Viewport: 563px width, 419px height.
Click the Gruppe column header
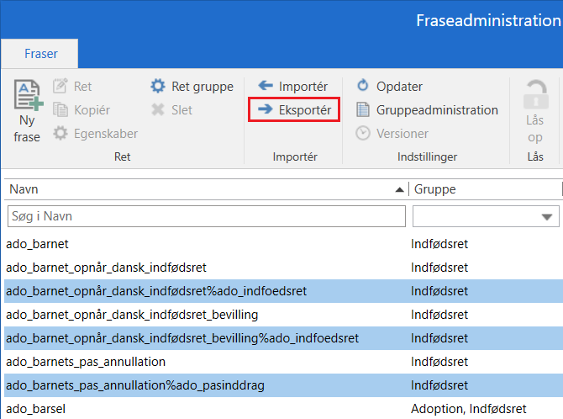[483, 189]
